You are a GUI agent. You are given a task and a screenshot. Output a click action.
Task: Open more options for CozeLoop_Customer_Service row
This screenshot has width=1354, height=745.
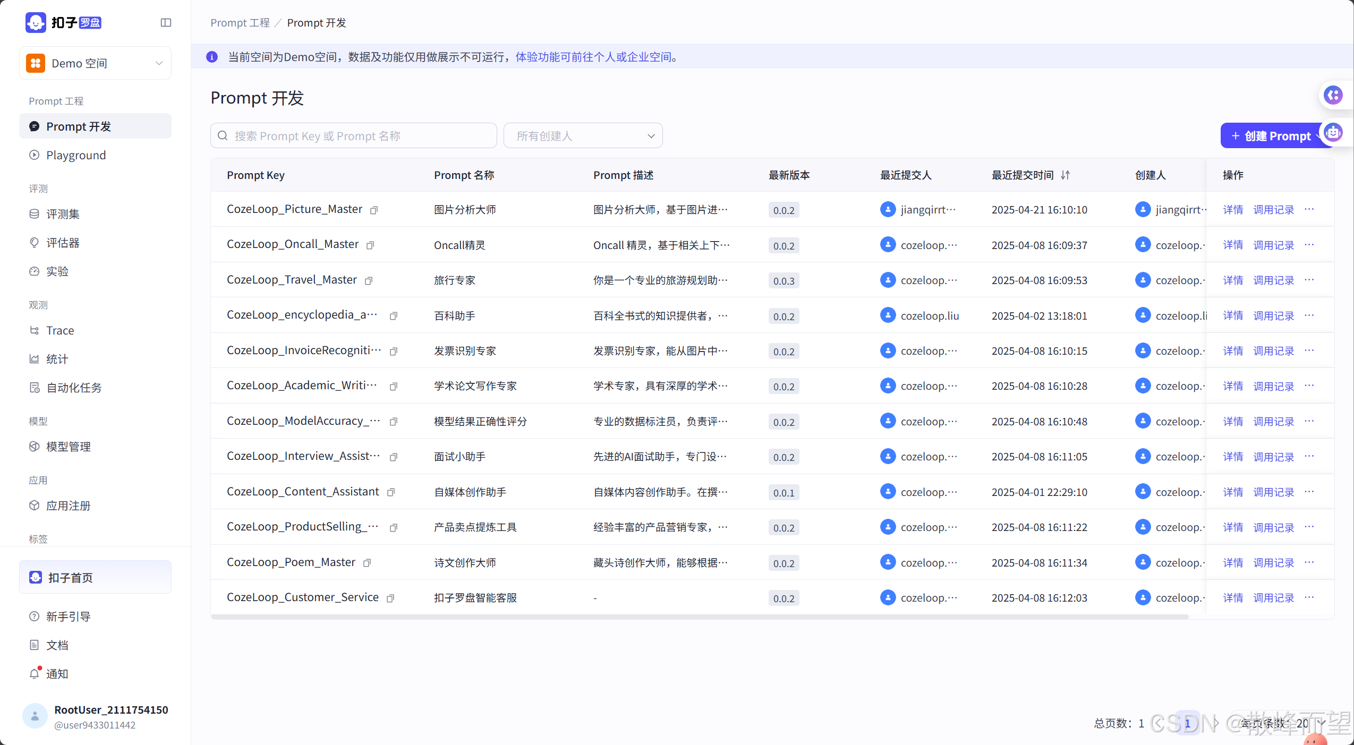coord(1309,597)
